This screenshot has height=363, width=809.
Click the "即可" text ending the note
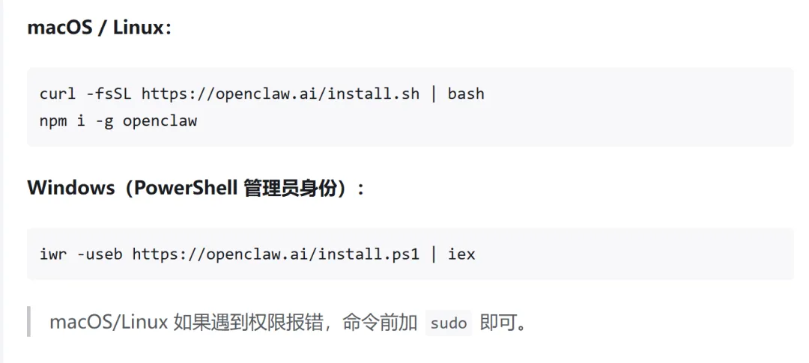tap(497, 323)
